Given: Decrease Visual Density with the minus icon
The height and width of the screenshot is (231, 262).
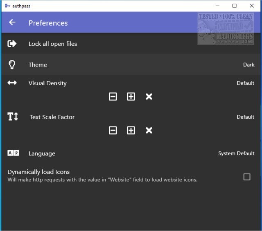Looking at the screenshot, I should pyautogui.click(x=113, y=97).
